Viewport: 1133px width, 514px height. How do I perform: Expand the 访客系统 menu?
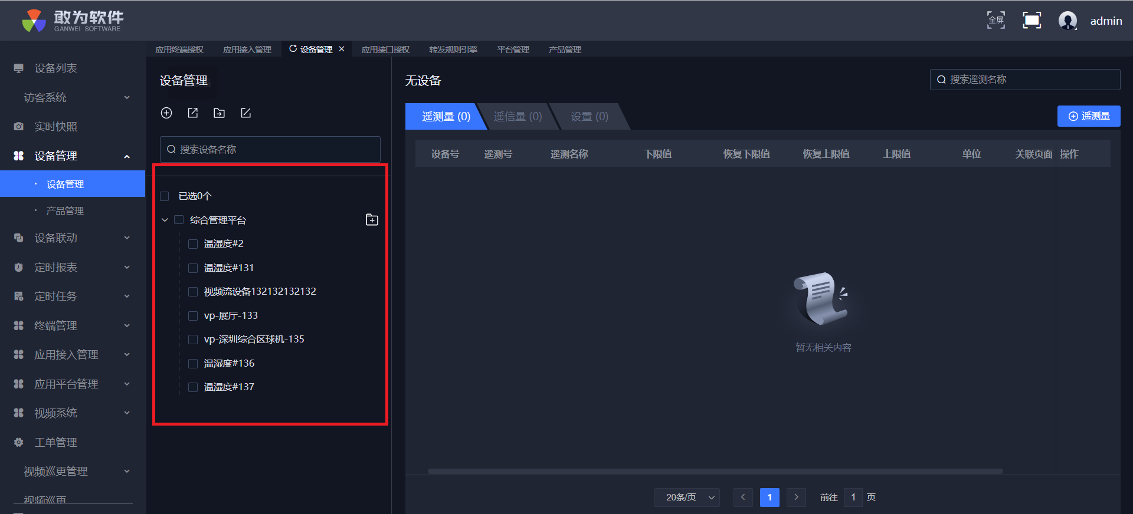(x=127, y=97)
